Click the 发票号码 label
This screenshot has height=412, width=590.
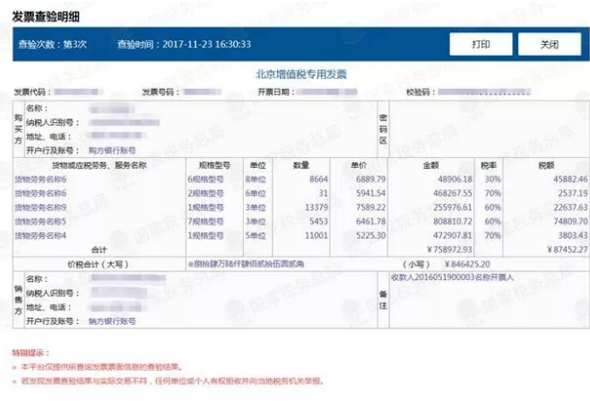161,92
